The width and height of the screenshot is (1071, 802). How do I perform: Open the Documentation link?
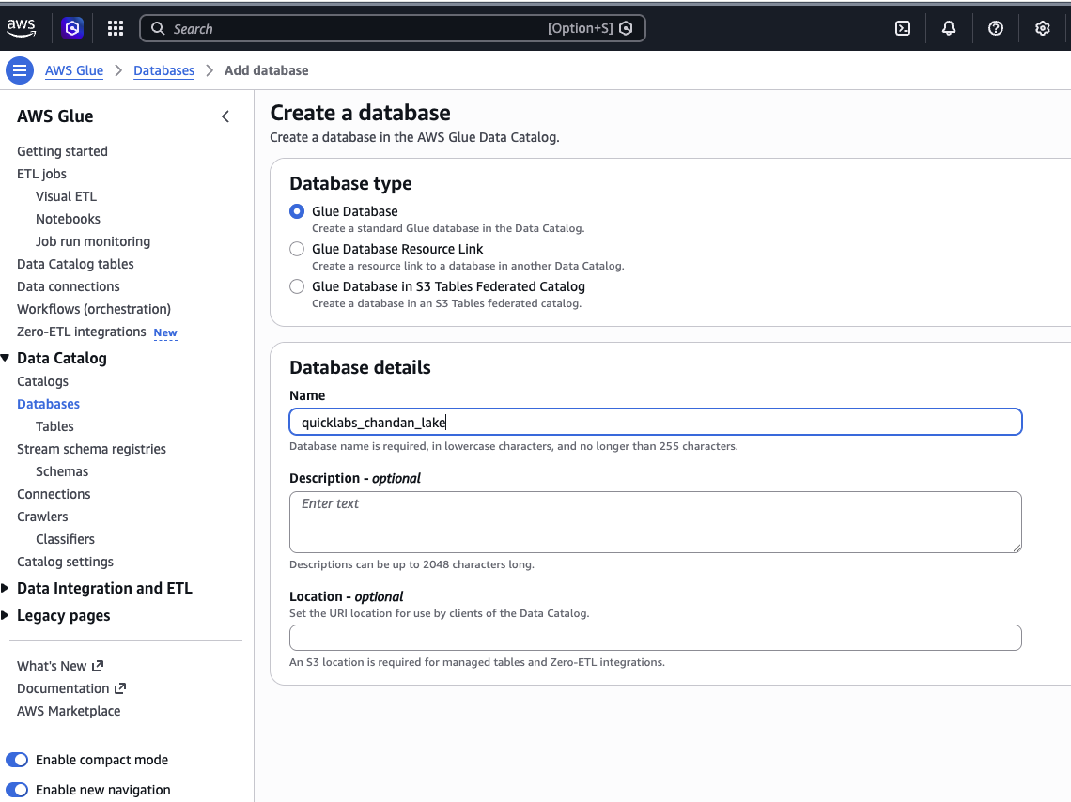[63, 688]
